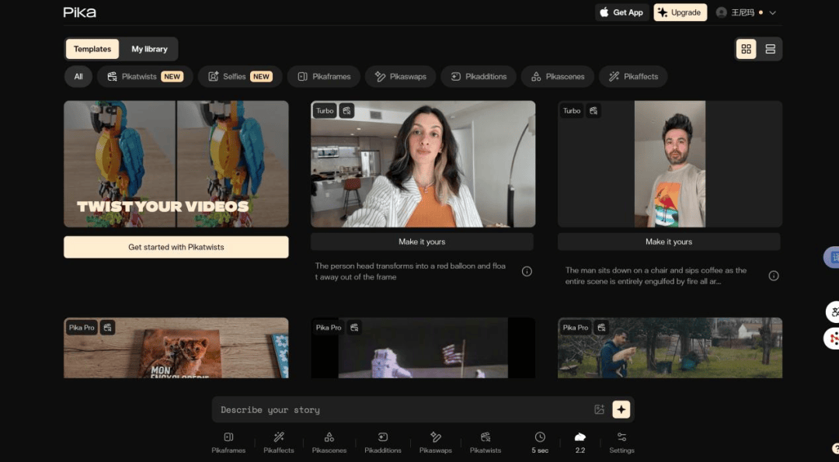The width and height of the screenshot is (839, 462).
Task: Click the sparkle generate button
Action: [x=621, y=410]
